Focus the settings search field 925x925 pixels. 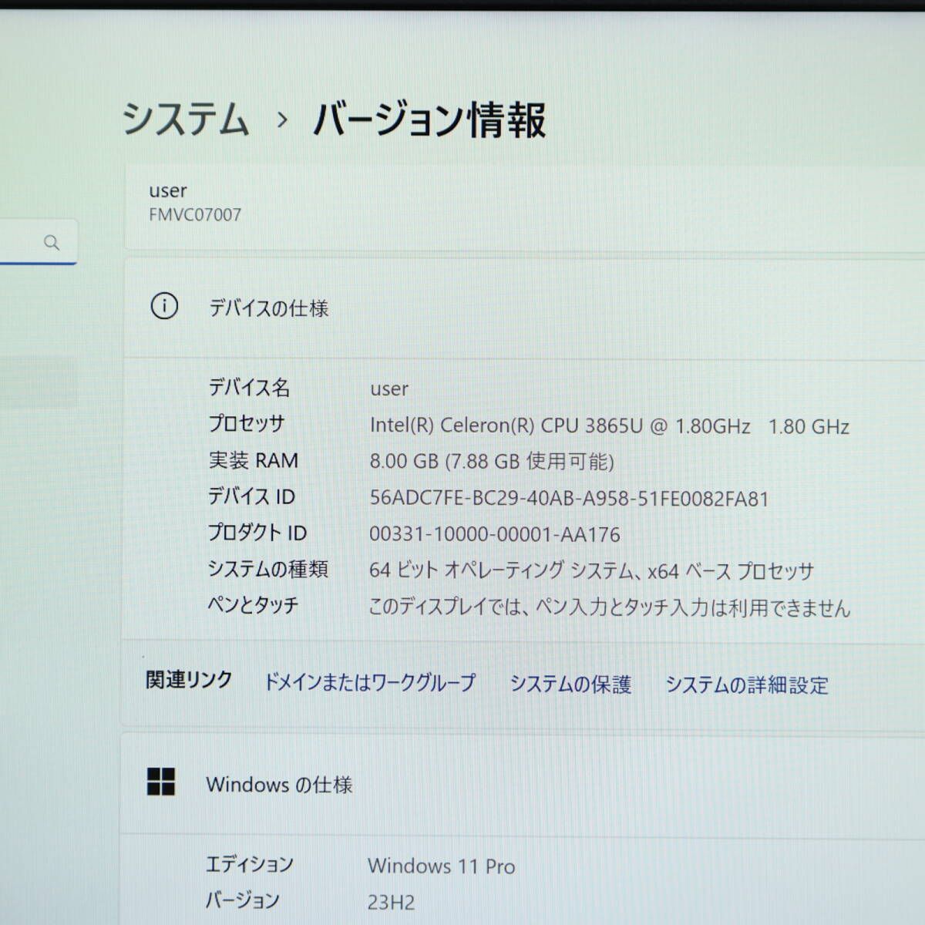(39, 242)
